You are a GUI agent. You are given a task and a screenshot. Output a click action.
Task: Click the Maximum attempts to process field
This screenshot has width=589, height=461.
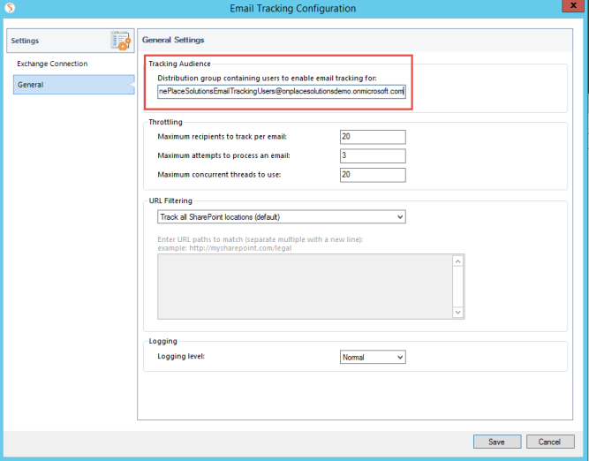pos(372,155)
